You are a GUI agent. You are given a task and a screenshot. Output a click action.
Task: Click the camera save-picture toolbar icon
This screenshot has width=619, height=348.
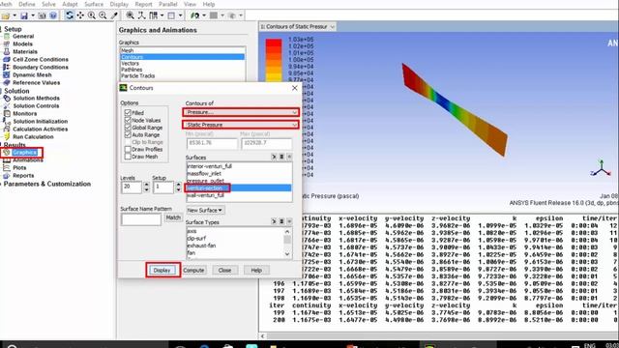(x=42, y=15)
